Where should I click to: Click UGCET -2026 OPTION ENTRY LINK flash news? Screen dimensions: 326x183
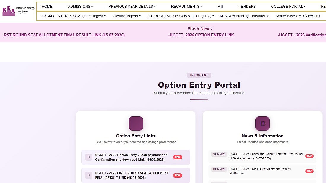(x=201, y=35)
